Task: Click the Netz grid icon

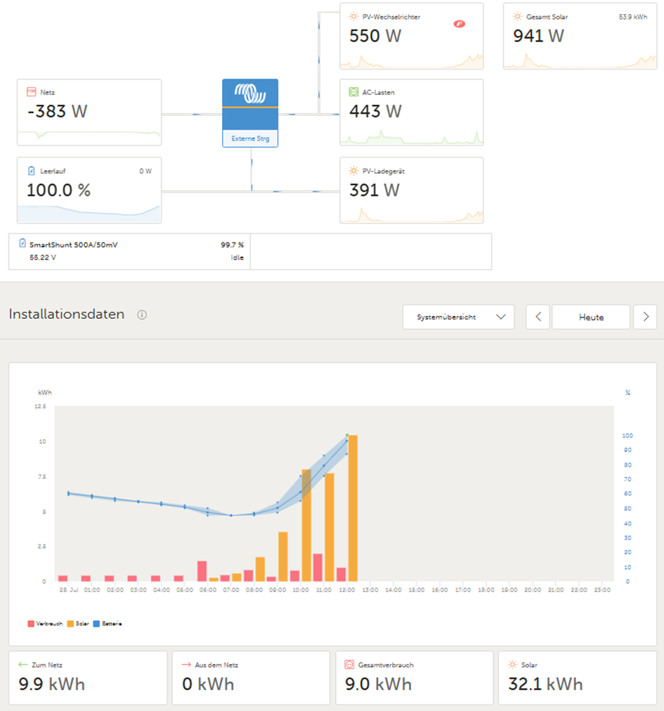Action: tap(32, 92)
